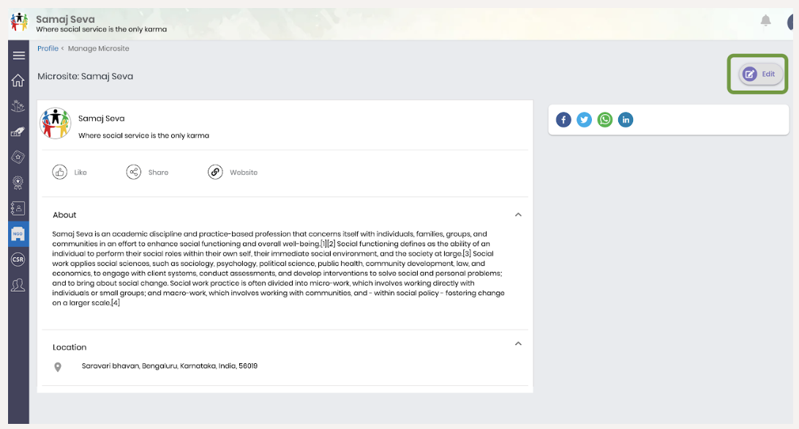Viewport: 799px width, 429px height.
Task: Share microsite via WhatsApp
Action: coord(605,120)
